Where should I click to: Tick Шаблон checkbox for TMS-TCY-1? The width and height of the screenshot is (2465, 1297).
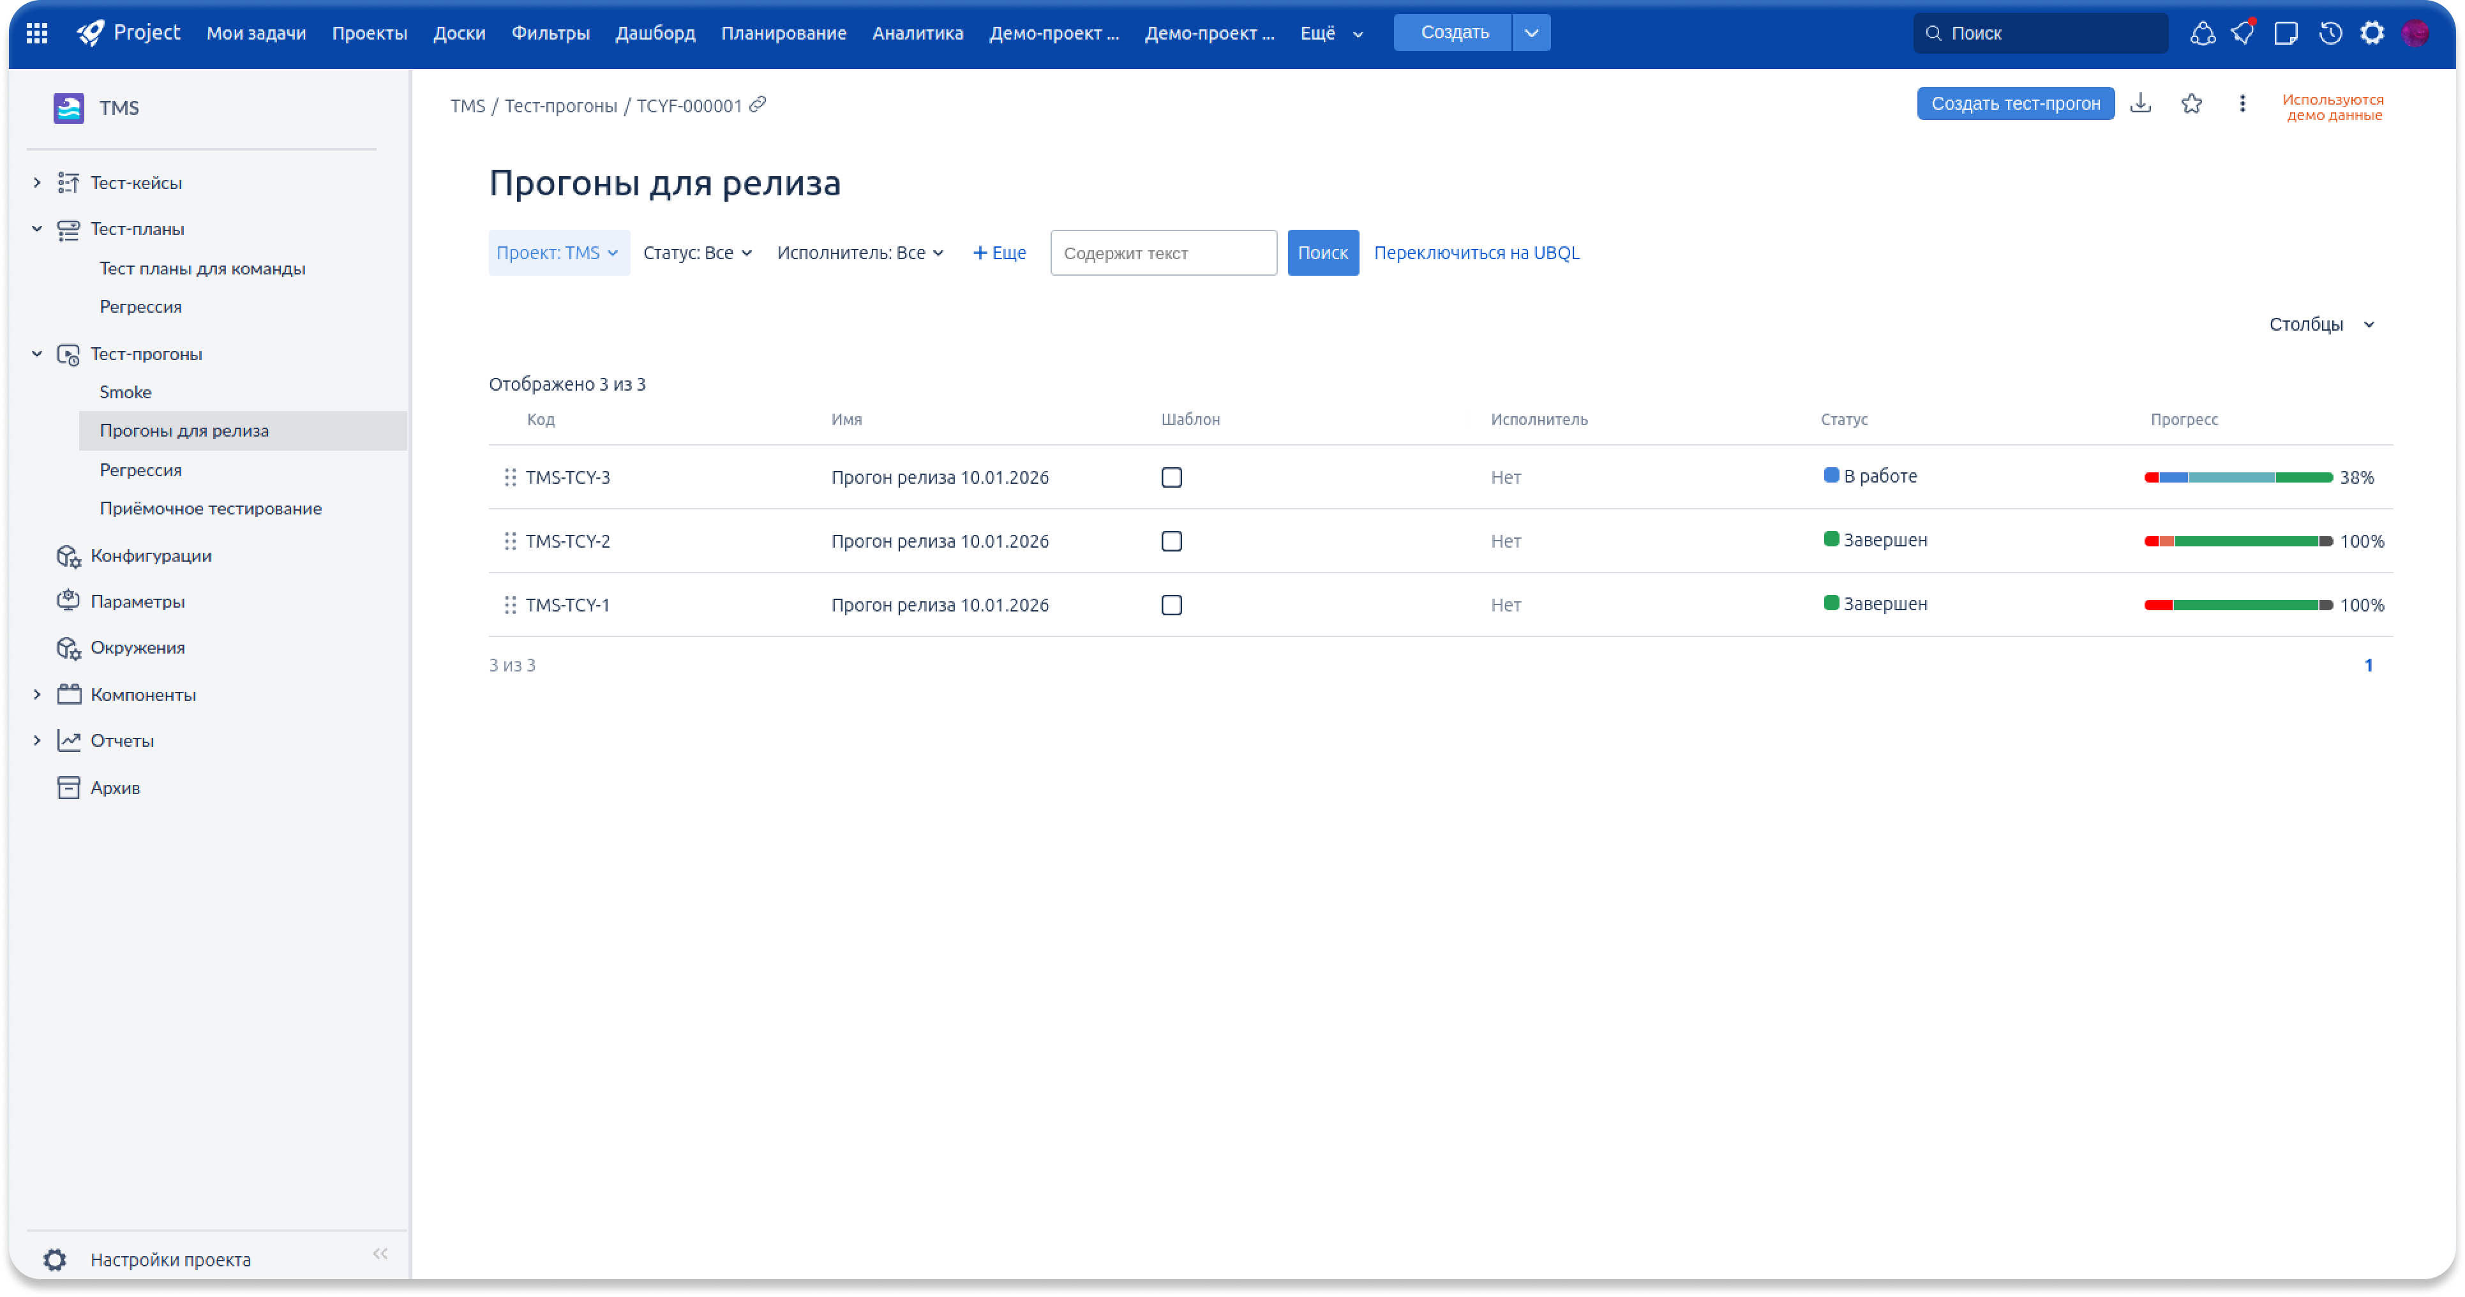click(1171, 605)
